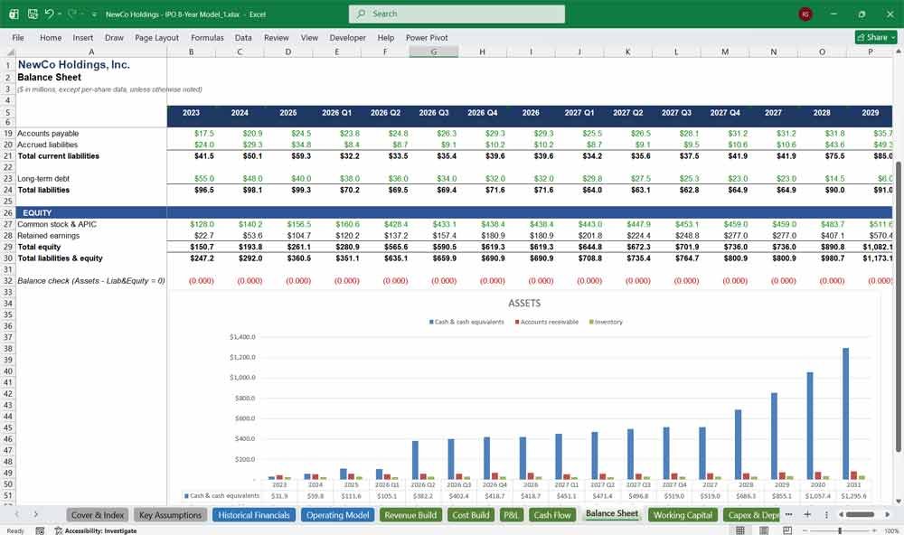
Task: Open the Developer ribbon tab
Action: (x=348, y=37)
